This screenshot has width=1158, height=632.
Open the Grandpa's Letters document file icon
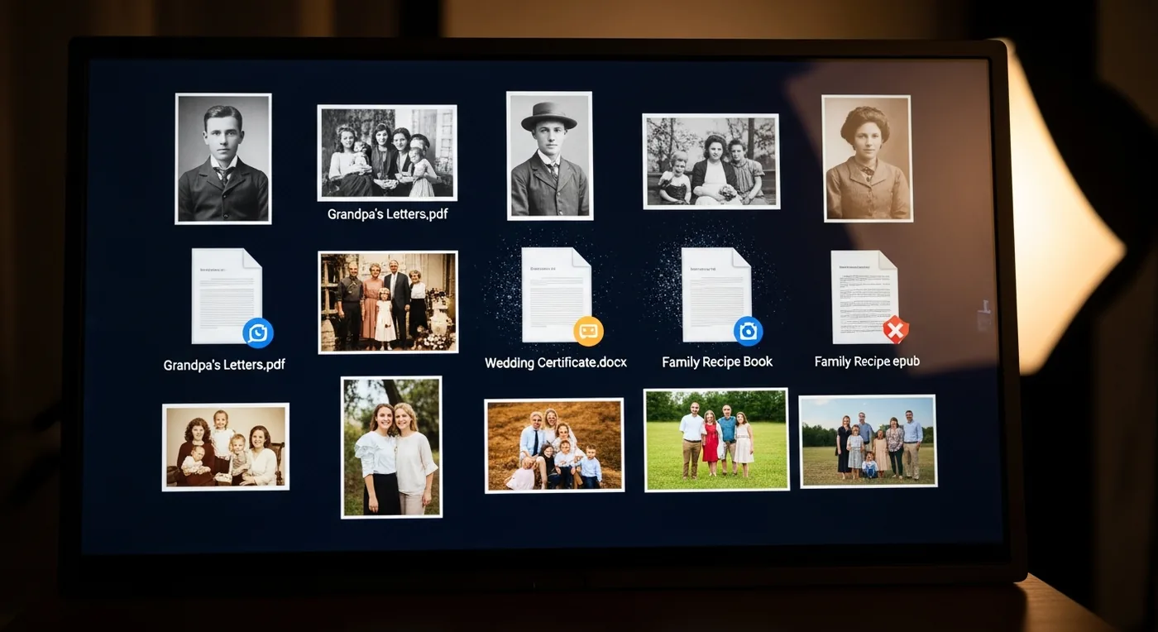click(227, 295)
